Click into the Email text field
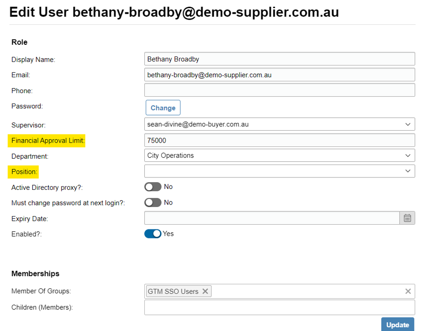The height and width of the screenshot is (331, 433). tap(280, 75)
